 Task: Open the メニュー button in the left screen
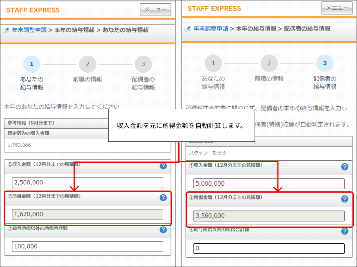click(155, 9)
